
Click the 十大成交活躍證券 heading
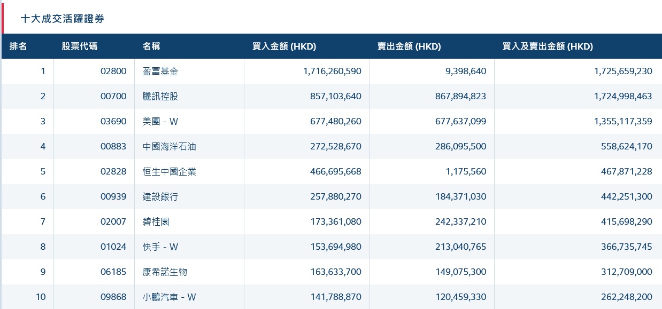coord(62,19)
